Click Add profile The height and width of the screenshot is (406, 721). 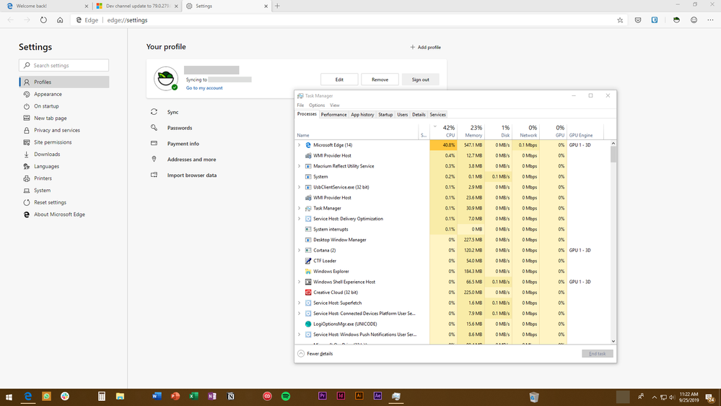[x=425, y=47]
